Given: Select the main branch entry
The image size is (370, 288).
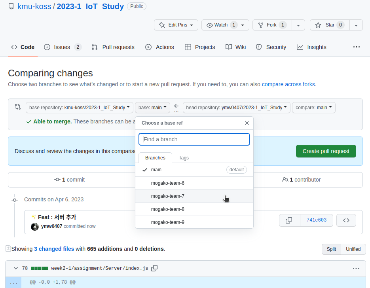Looking at the screenshot, I should (194, 170).
